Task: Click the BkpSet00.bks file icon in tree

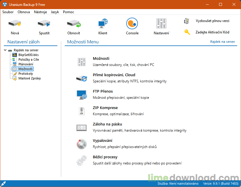Action: (15, 55)
